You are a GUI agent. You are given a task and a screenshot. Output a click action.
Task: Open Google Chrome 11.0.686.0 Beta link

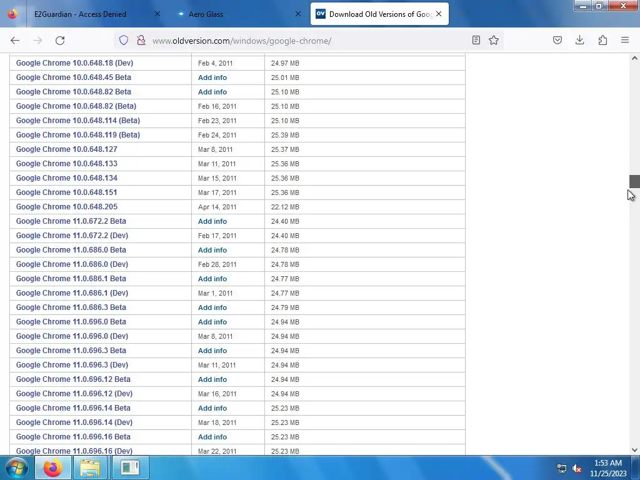(71, 250)
